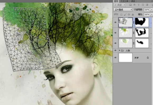Select the 背景 layer white thumbnail

coord(126,58)
